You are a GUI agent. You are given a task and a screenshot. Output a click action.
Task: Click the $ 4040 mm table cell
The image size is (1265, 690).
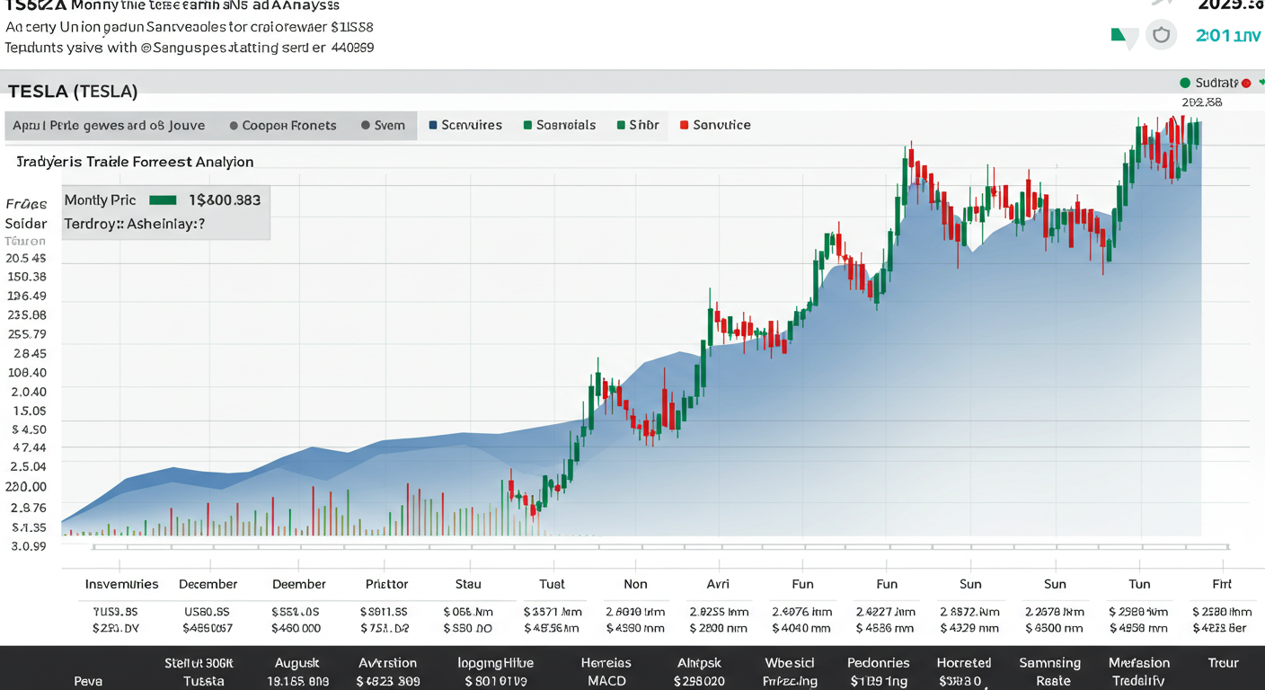801,628
